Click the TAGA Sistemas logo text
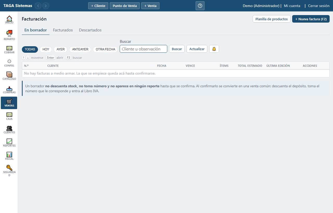The image size is (333, 213). 18,6
